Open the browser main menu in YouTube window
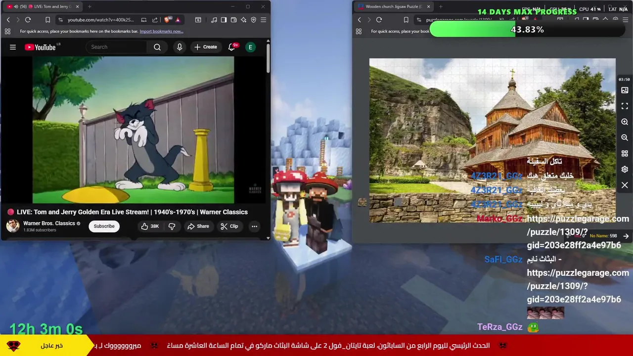The width and height of the screenshot is (633, 356). [x=263, y=20]
